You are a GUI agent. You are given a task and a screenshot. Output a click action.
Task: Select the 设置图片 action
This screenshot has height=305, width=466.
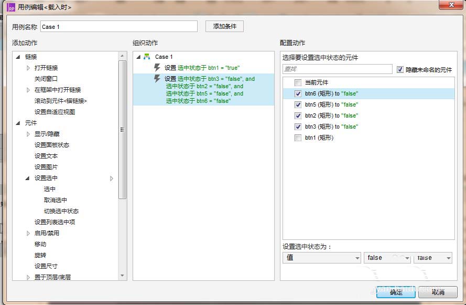pyautogui.click(x=46, y=167)
